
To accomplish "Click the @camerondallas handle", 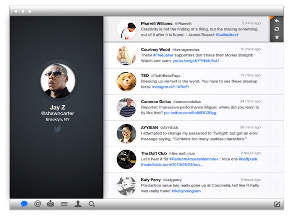I will (x=187, y=102).
